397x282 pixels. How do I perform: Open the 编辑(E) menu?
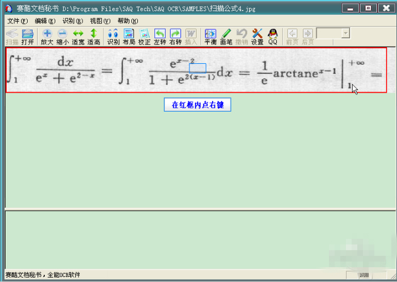pos(45,21)
